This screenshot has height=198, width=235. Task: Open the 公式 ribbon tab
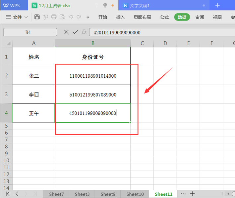click(164, 17)
